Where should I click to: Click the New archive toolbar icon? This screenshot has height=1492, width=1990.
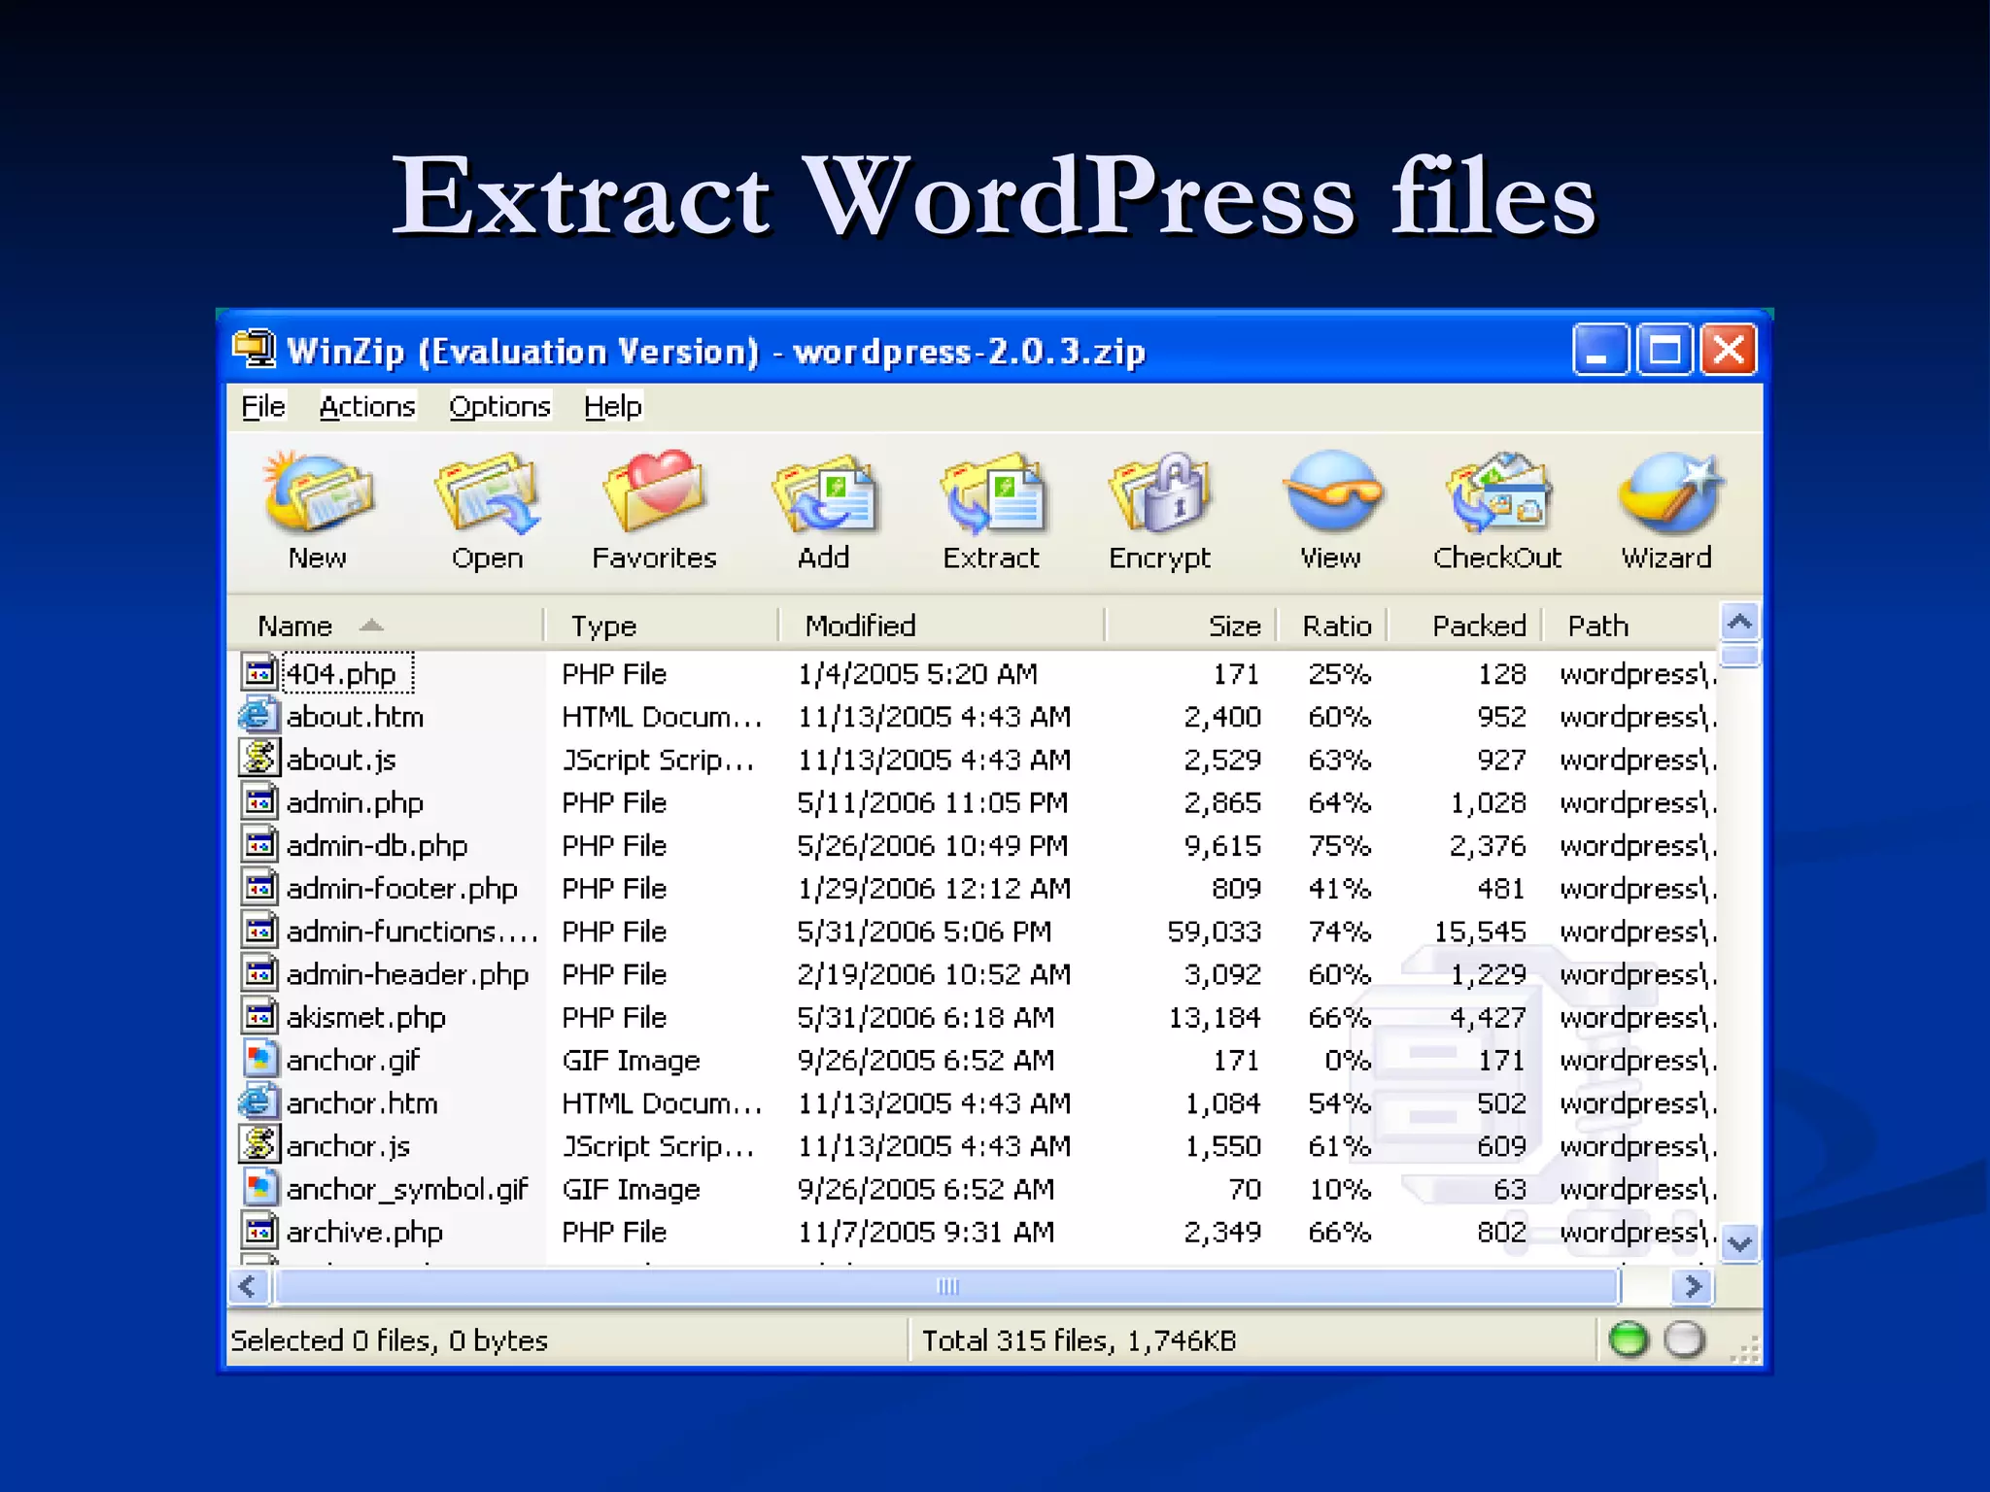317,493
